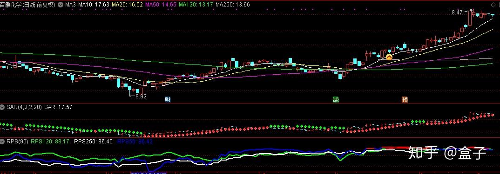Click the MA20: 16.52 label
500x174 pixels.
[x=127, y=5]
